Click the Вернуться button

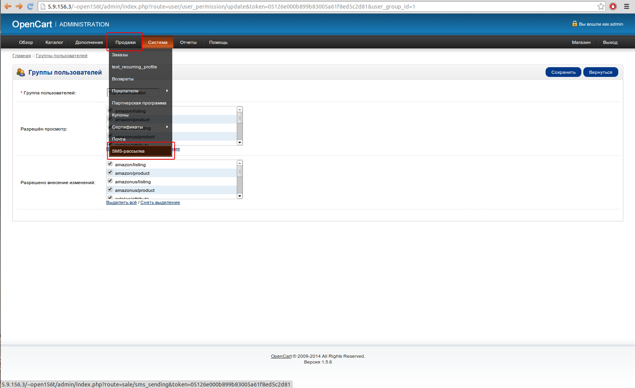(x=600, y=72)
